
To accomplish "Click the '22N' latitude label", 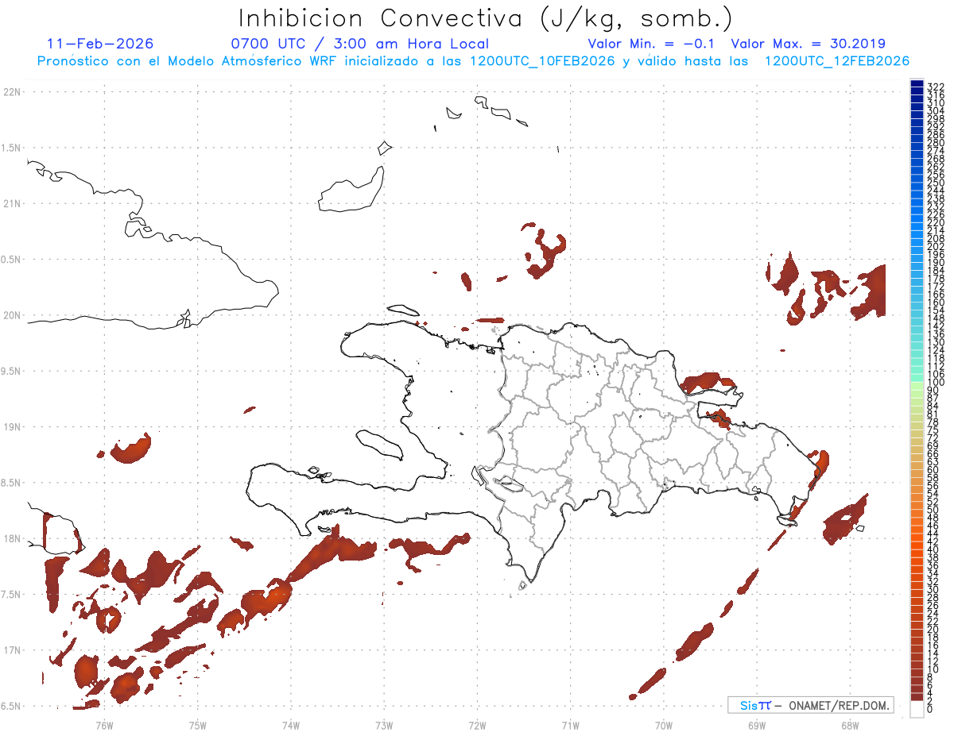I will 12,92.
